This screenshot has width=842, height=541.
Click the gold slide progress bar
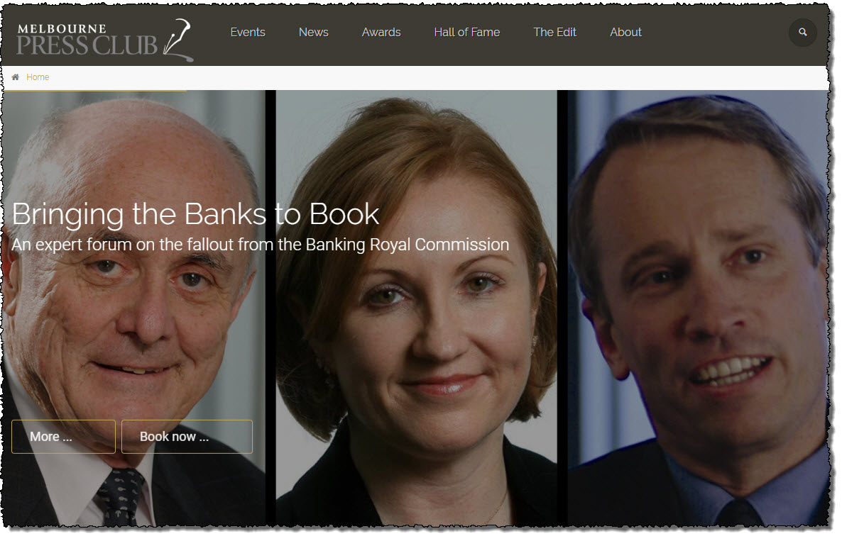[95, 91]
